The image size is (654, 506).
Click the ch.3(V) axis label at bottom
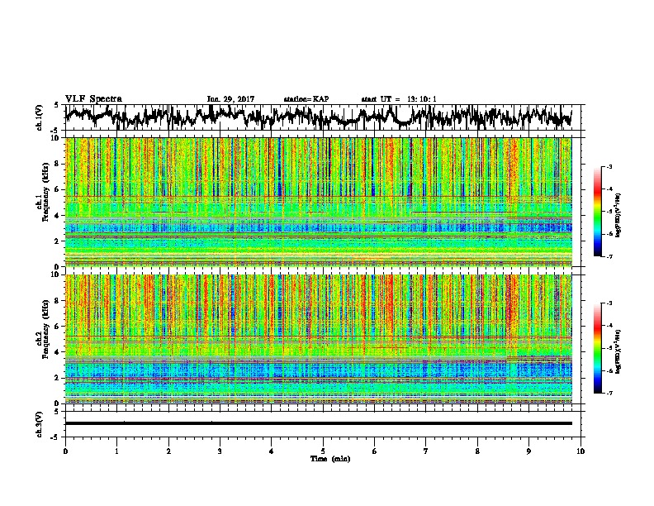point(39,424)
